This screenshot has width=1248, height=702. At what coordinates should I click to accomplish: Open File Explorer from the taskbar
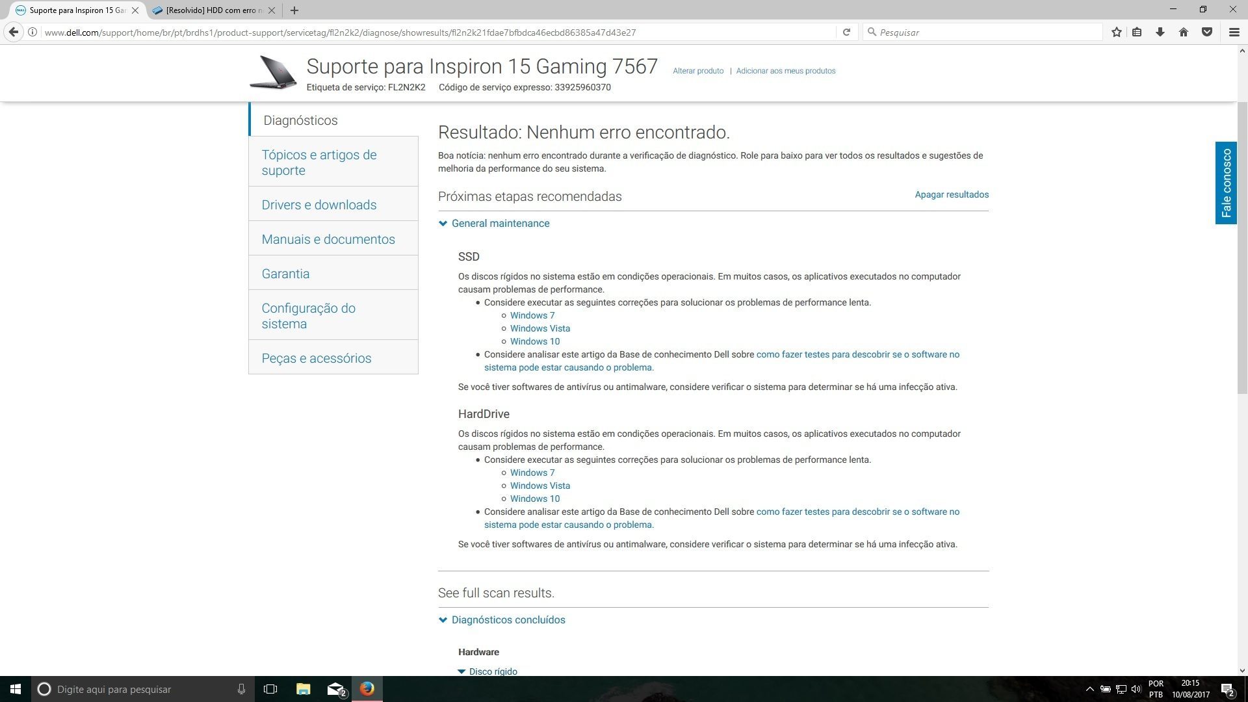303,689
